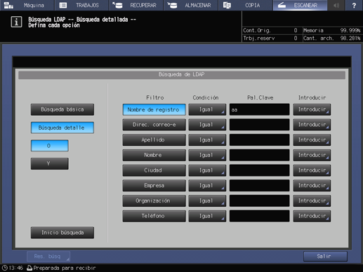Switch to the TRABAJOS tab
The height and width of the screenshot is (272, 363).
click(x=81, y=5)
